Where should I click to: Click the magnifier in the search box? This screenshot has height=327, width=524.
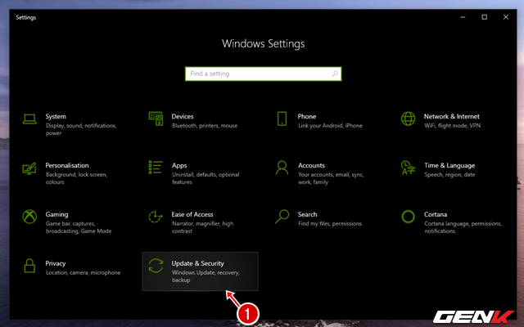coord(335,74)
